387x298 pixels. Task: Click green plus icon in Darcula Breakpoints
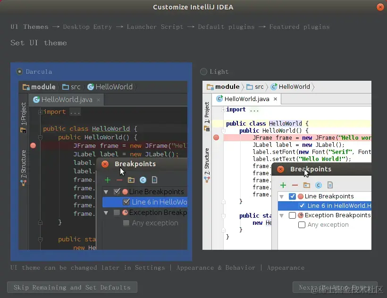107,180
